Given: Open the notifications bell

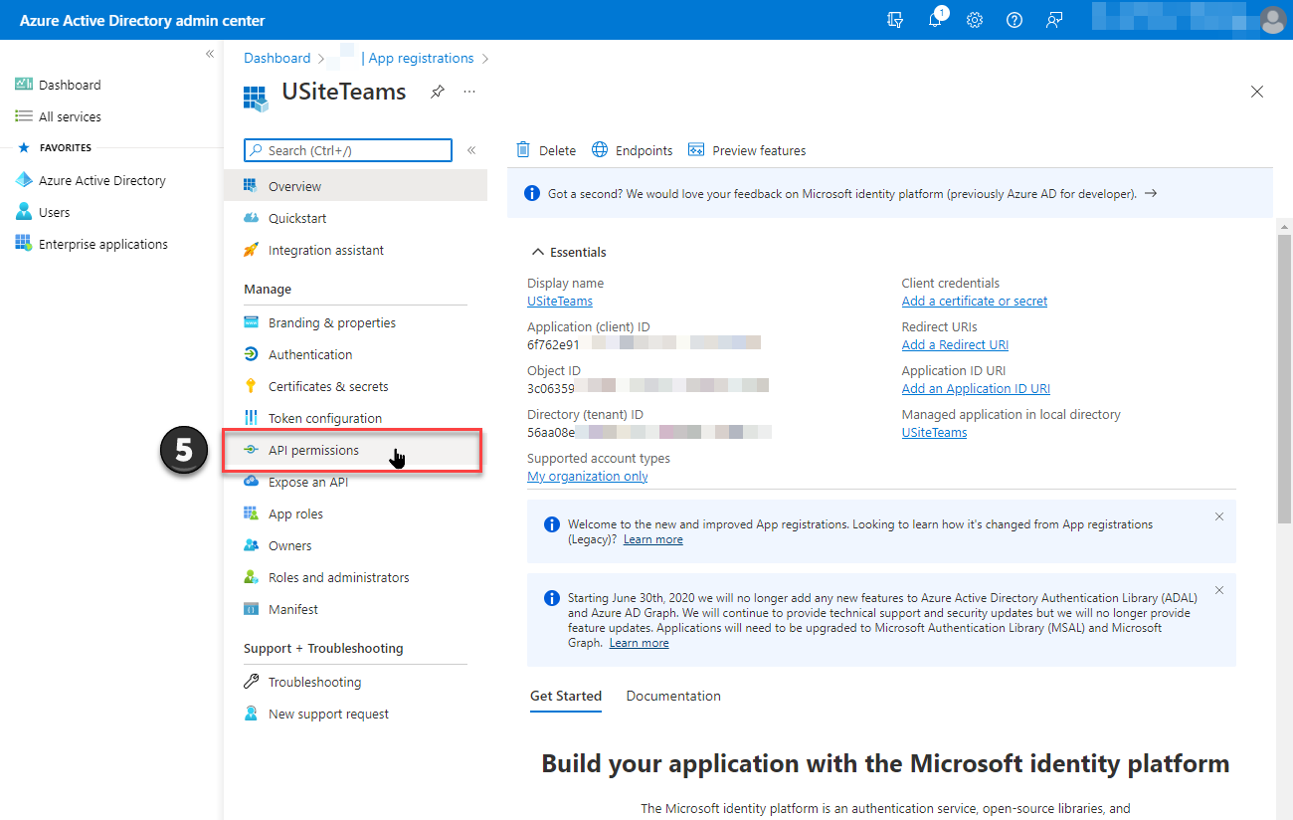Looking at the screenshot, I should pyautogui.click(x=935, y=20).
